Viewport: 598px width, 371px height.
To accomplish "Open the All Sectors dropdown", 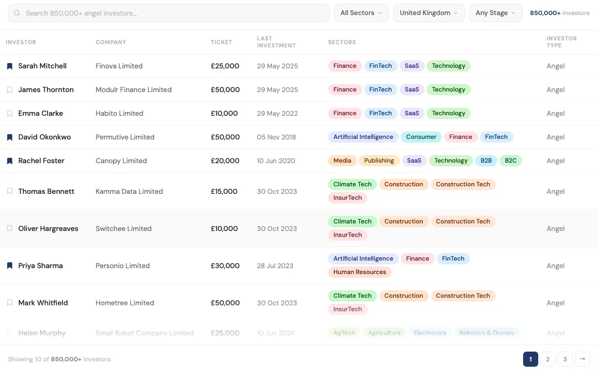I will [x=361, y=13].
